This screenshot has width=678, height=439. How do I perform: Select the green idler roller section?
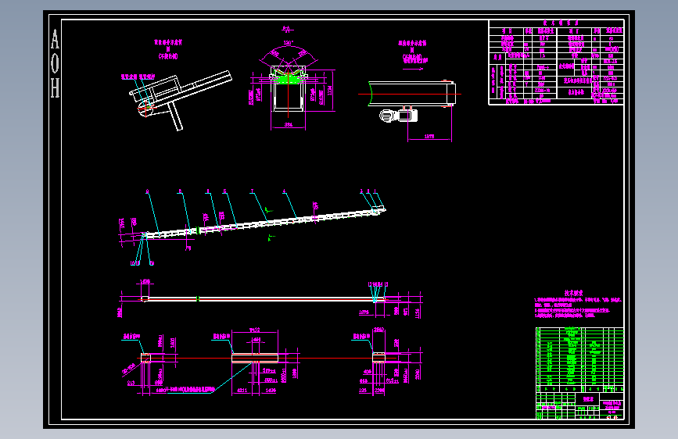click(x=289, y=79)
